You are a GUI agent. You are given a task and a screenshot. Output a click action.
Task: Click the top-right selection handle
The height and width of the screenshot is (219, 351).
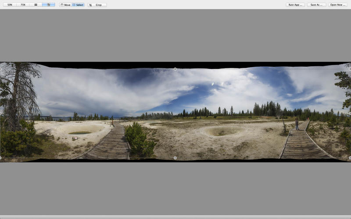pyautogui.click(x=350, y=69)
